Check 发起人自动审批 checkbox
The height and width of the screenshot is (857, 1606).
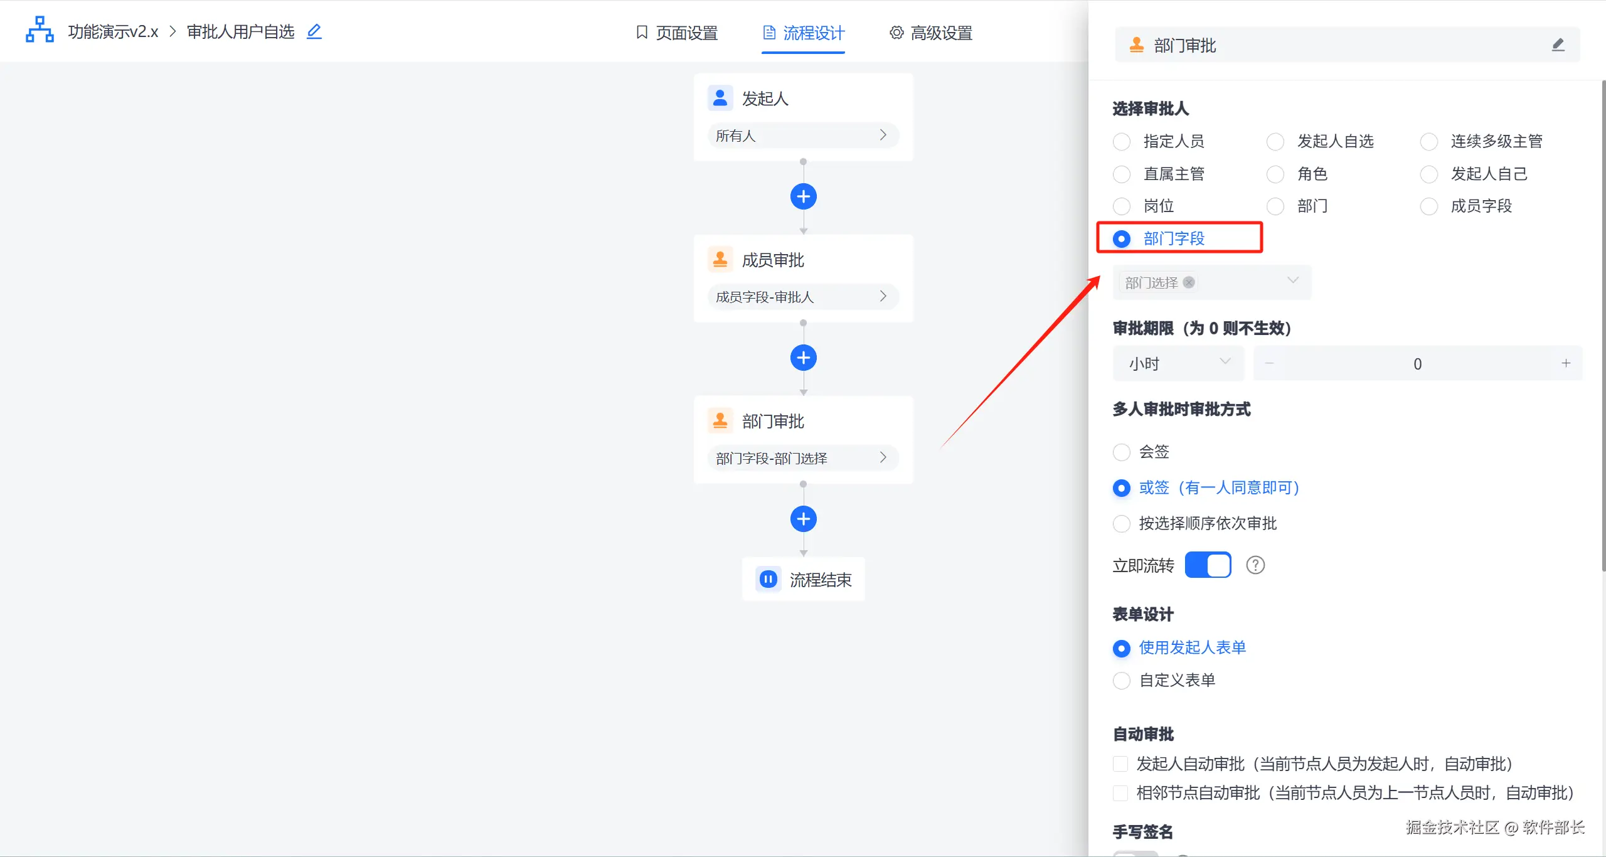[1120, 764]
